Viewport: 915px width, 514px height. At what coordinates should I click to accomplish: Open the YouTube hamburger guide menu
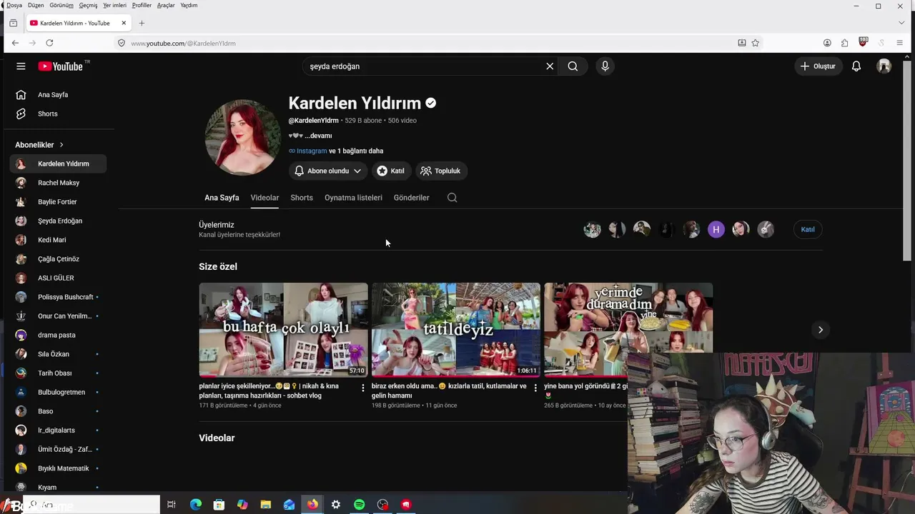click(21, 66)
